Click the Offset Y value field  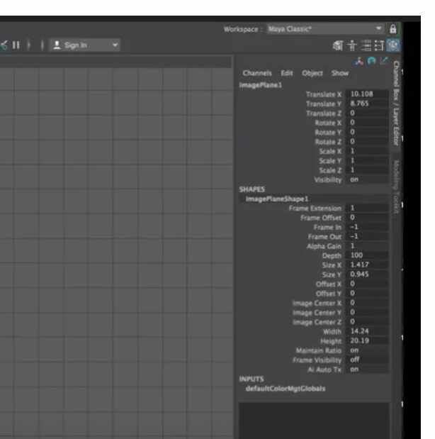(x=367, y=294)
